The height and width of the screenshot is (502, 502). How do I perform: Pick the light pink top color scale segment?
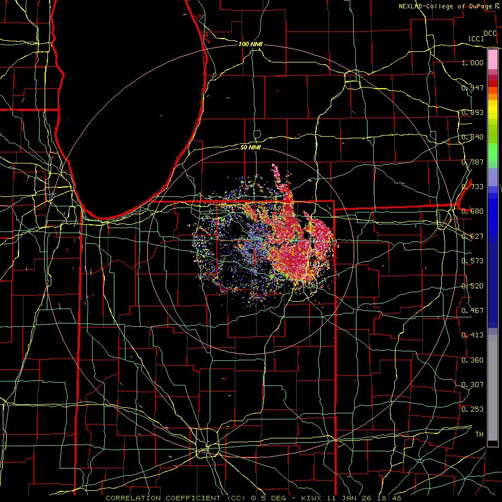[x=493, y=59]
